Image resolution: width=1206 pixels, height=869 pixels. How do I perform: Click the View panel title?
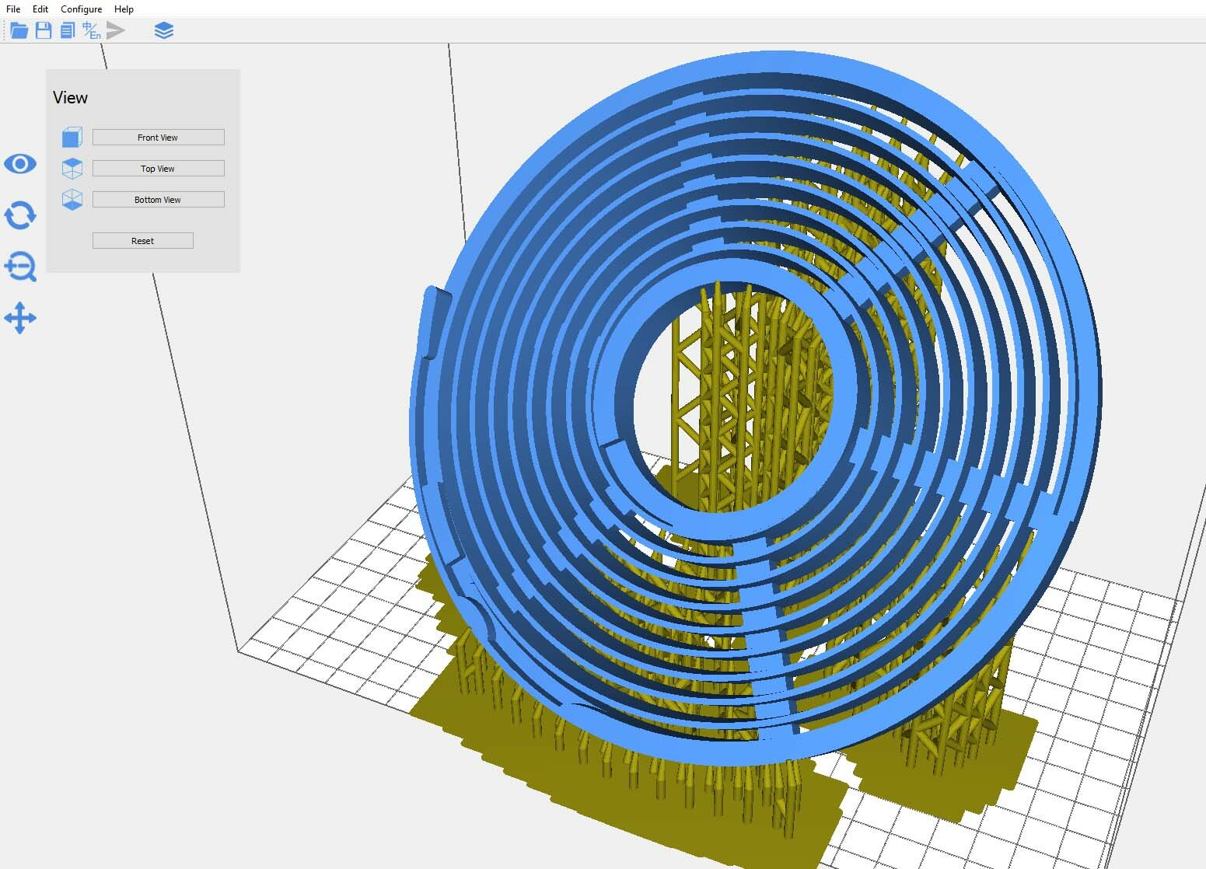[71, 98]
